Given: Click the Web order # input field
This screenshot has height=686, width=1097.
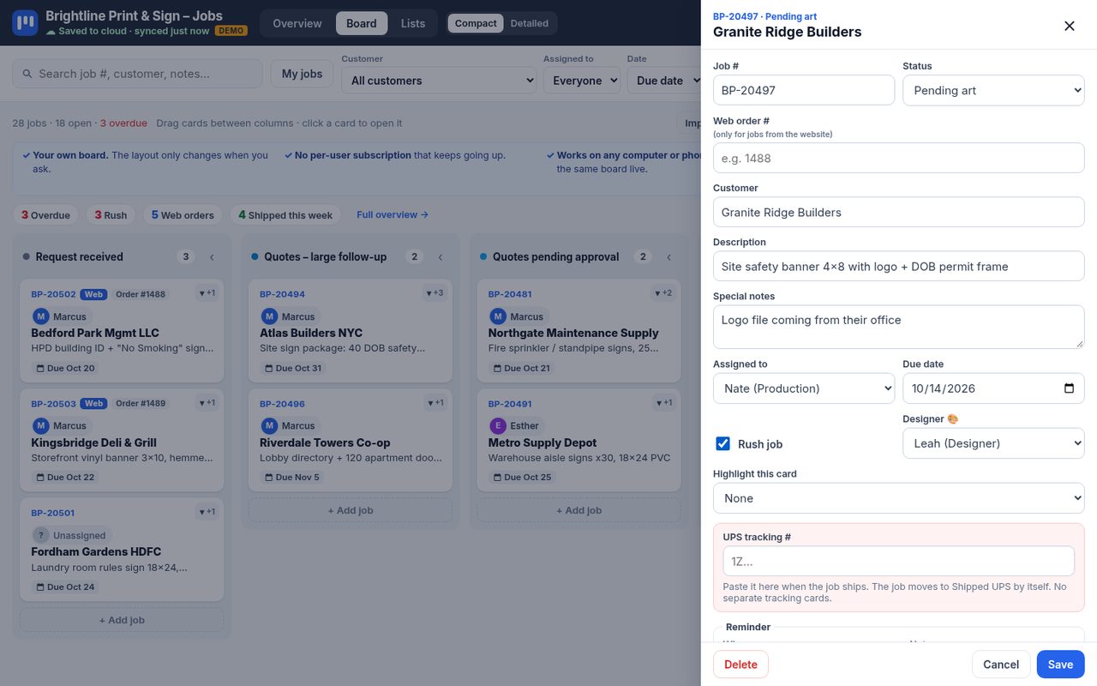Looking at the screenshot, I should pos(899,158).
